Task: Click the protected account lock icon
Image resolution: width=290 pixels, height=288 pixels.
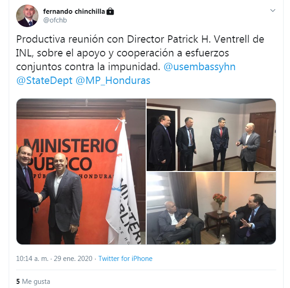Action: pyautogui.click(x=110, y=11)
